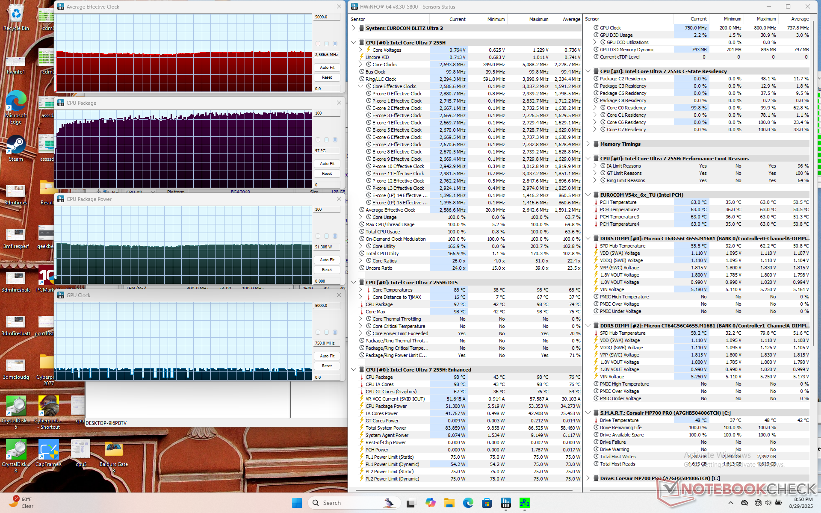Open File Explorer from the taskbar
Screen dimensions: 821x513
[x=449, y=503]
